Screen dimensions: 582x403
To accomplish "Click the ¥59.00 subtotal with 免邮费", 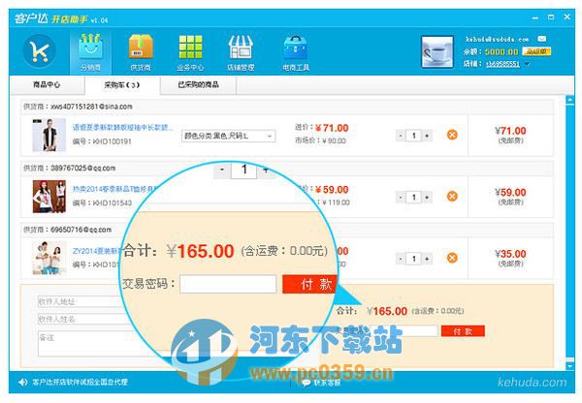I will coord(510,197).
